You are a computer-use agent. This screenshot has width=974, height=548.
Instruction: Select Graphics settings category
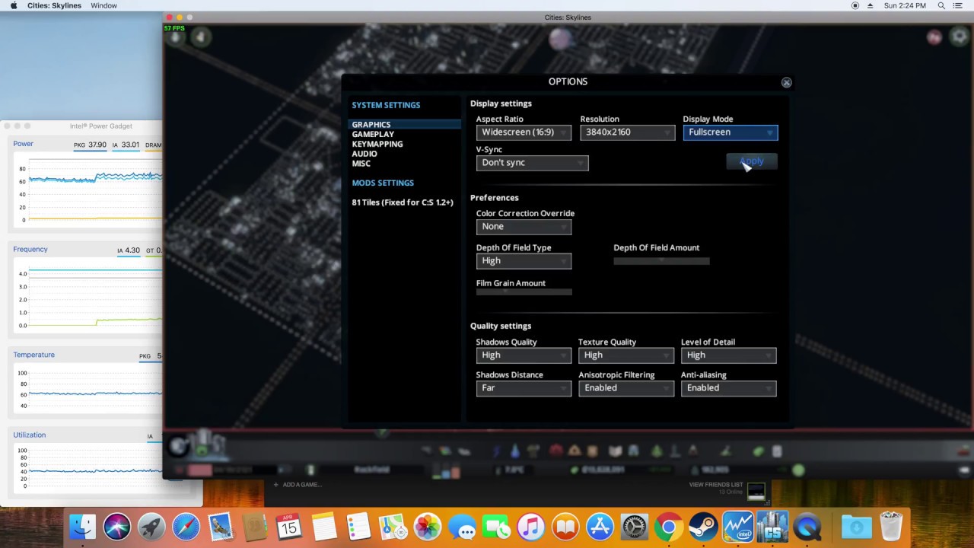tap(405, 125)
